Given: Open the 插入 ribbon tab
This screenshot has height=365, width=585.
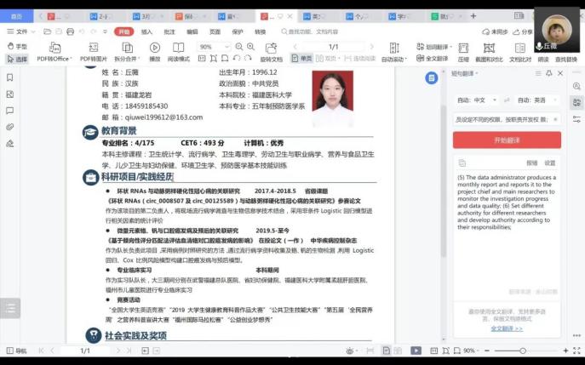Looking at the screenshot, I should coord(146,31).
